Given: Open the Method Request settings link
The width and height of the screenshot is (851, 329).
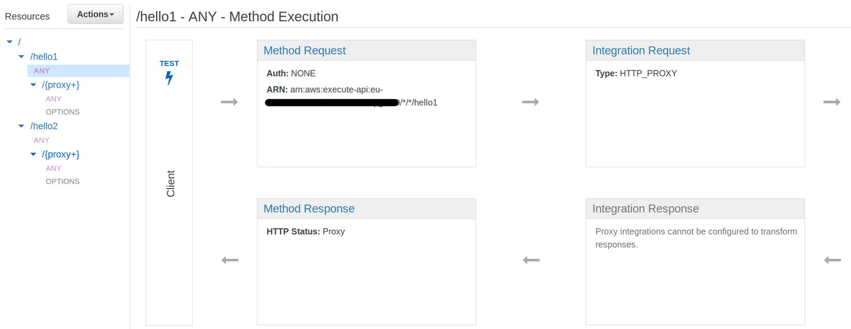Looking at the screenshot, I should pos(305,50).
